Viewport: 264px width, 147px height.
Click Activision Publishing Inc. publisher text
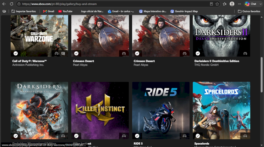coord(28,65)
